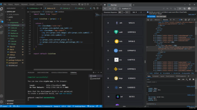Click the add new tool plus in DevTools
This screenshot has width=197, height=110.
click(174, 20)
